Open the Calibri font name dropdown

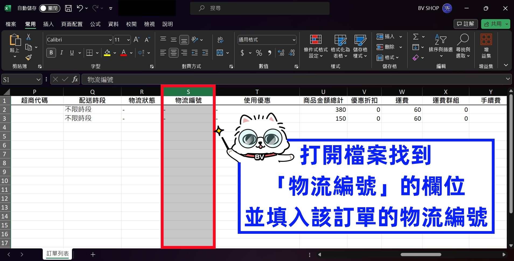click(x=110, y=40)
